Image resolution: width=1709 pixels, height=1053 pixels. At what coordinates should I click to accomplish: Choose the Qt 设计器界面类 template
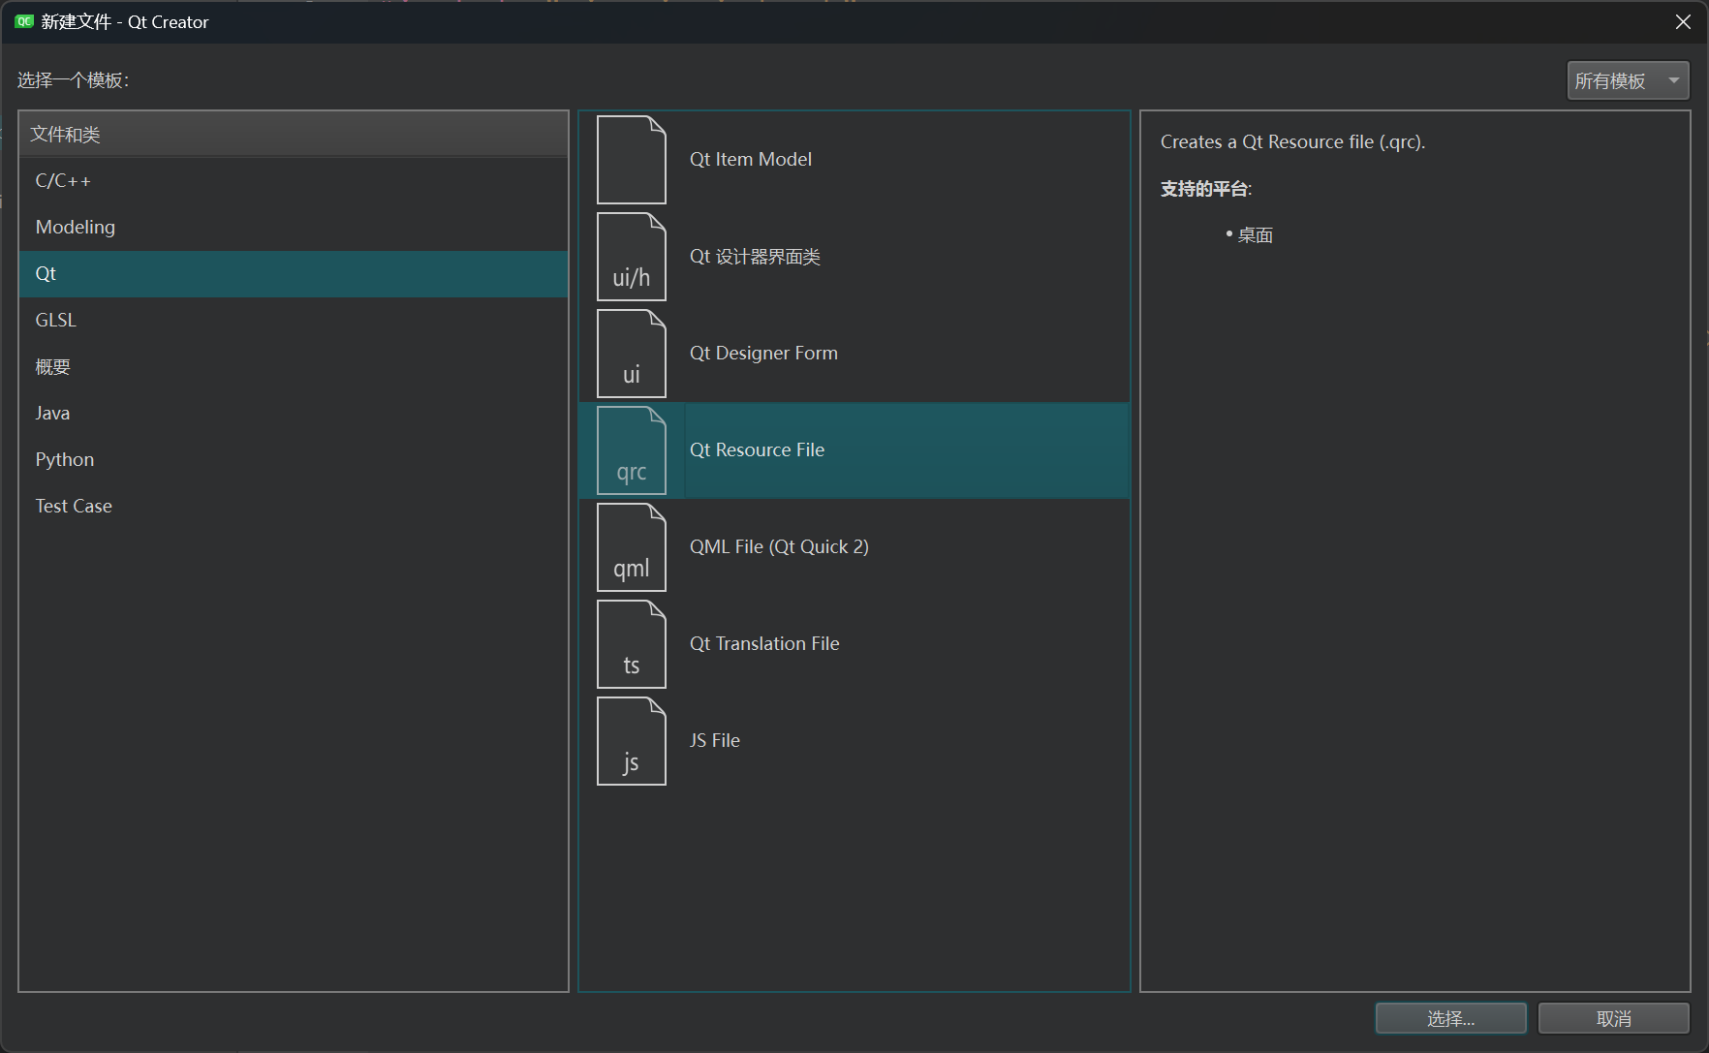coord(854,257)
